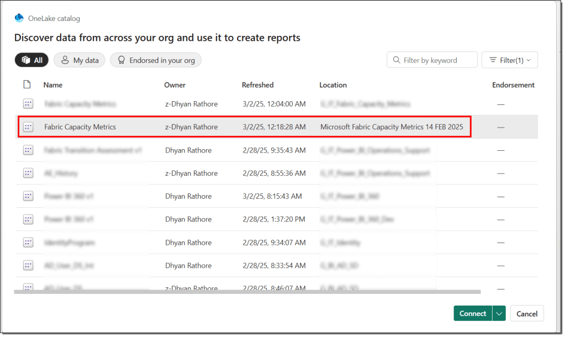The height and width of the screenshot is (337, 565).
Task: Click the item icon on the bottom z-Dhyan Rathore row
Action: coord(28,287)
